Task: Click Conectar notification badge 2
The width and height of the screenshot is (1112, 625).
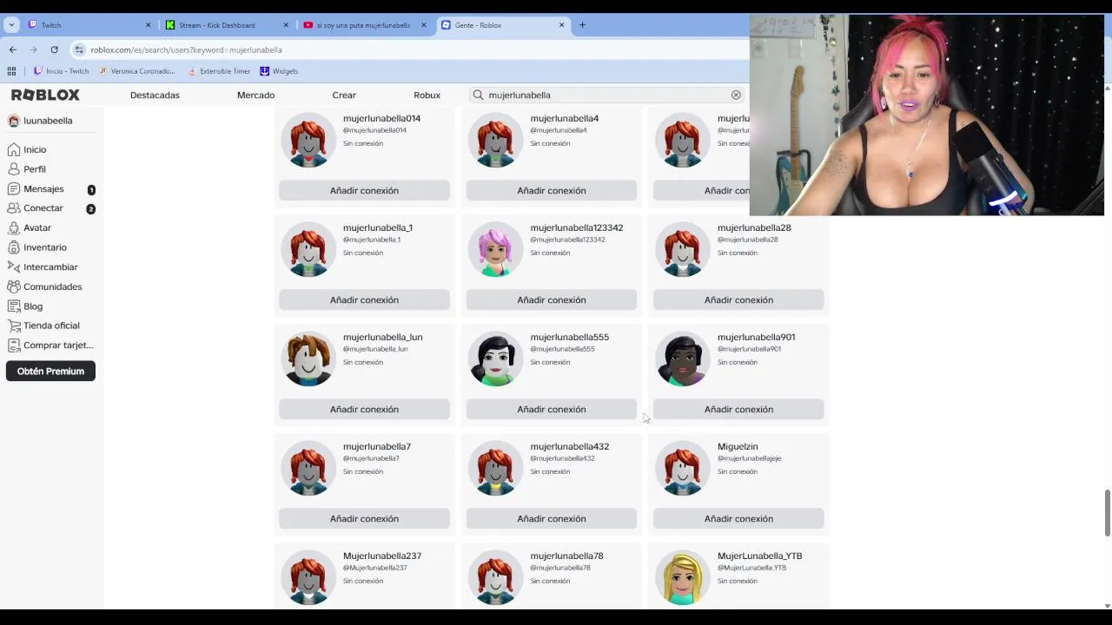Action: 91,209
